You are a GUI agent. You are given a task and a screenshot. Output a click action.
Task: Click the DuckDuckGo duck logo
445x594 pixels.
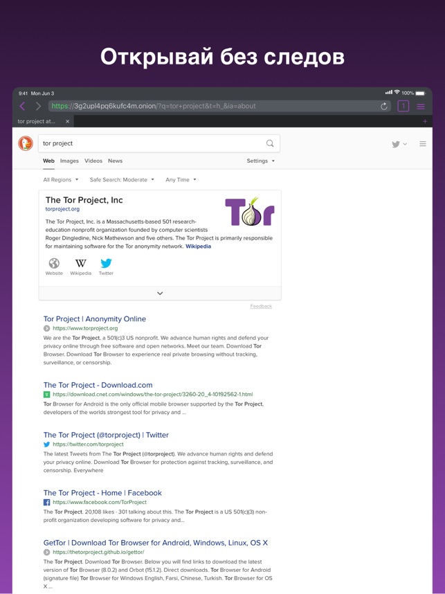coord(26,143)
